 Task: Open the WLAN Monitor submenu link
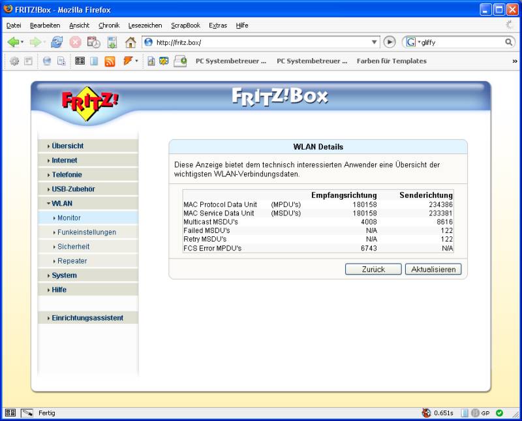click(88, 217)
